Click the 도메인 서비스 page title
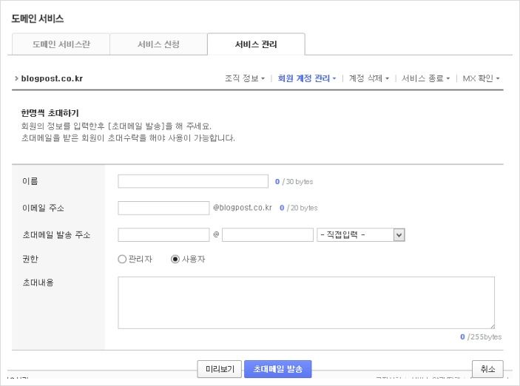Screen dimensions: 520x386 (38, 18)
